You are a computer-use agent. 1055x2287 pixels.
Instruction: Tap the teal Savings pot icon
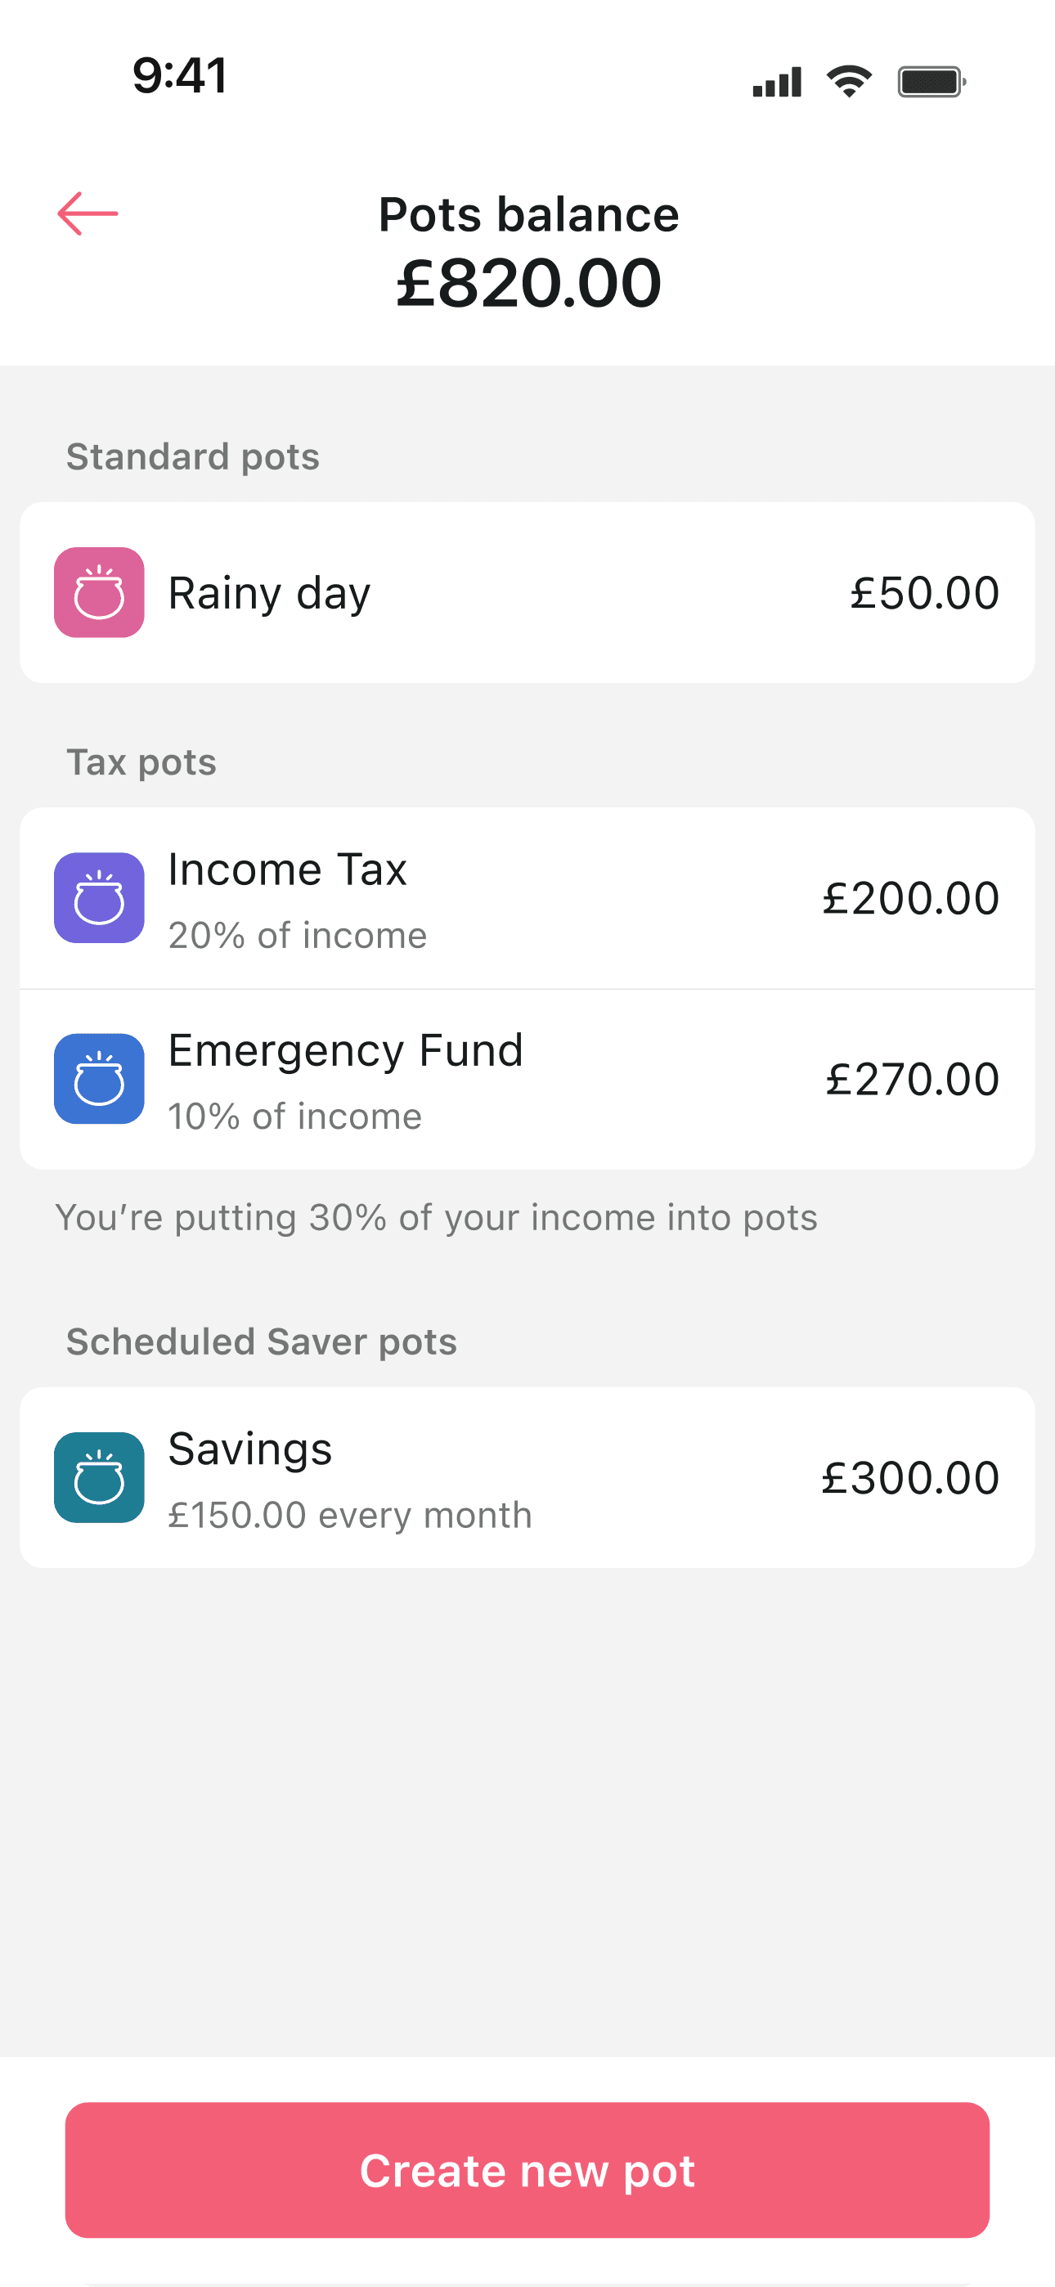click(100, 1477)
